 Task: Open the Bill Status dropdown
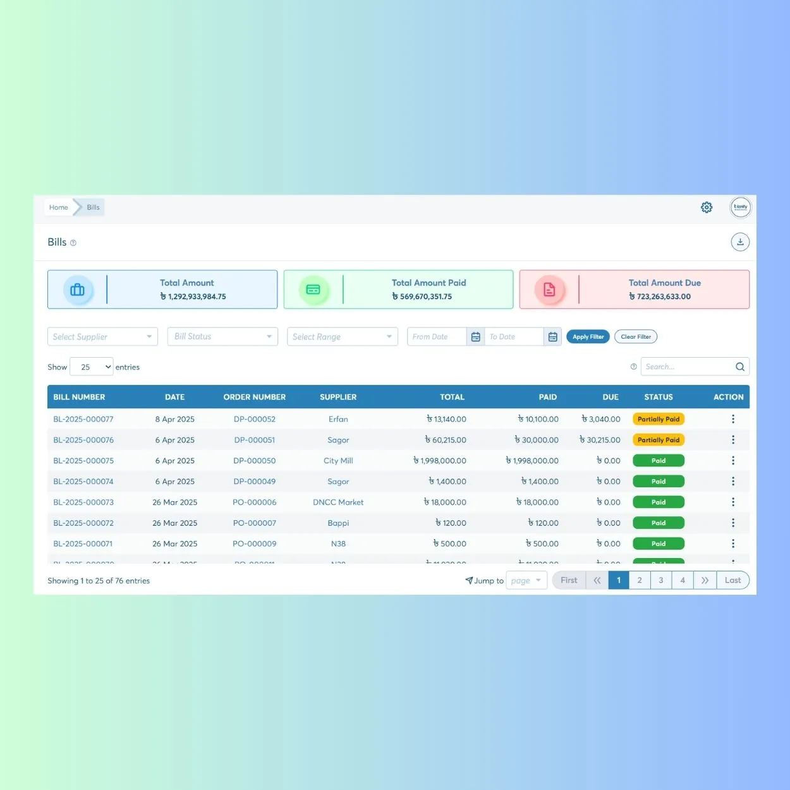point(222,336)
